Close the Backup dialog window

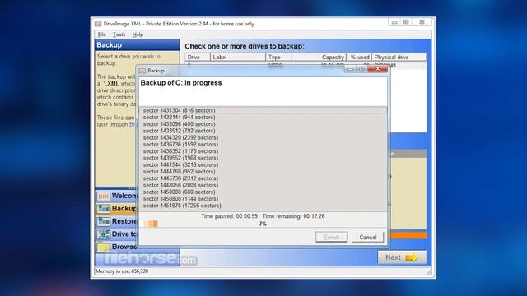(x=378, y=69)
